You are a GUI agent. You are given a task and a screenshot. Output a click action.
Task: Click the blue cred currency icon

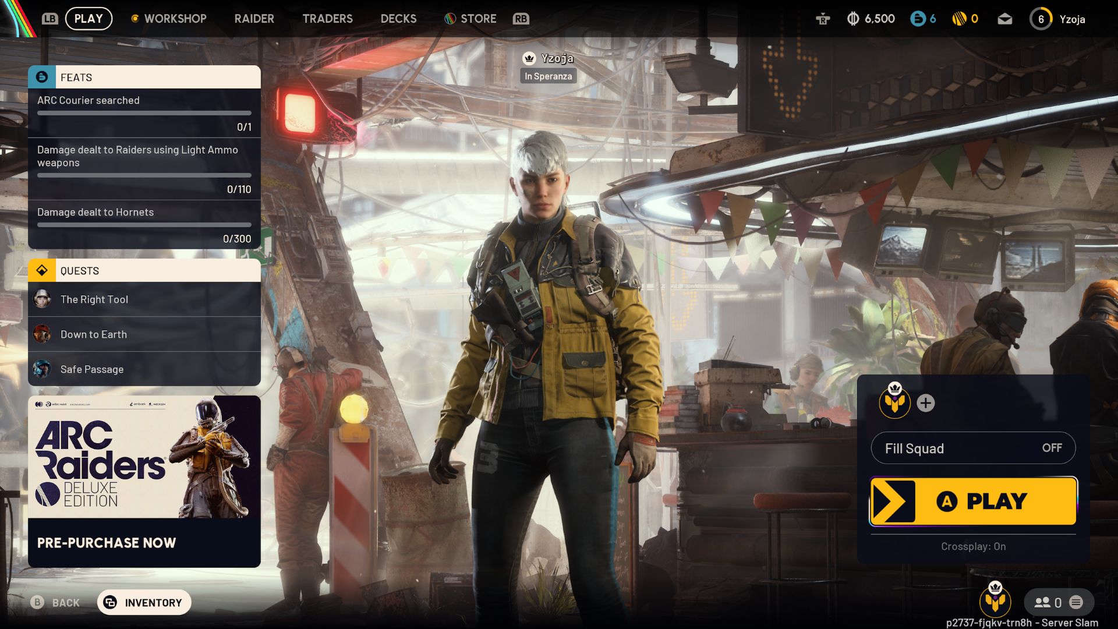tap(918, 19)
